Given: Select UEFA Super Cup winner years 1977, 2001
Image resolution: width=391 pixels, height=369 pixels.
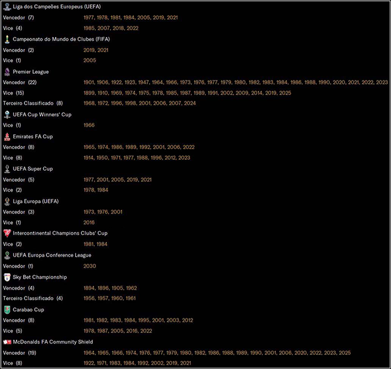Looking at the screenshot, I should pos(117,180).
